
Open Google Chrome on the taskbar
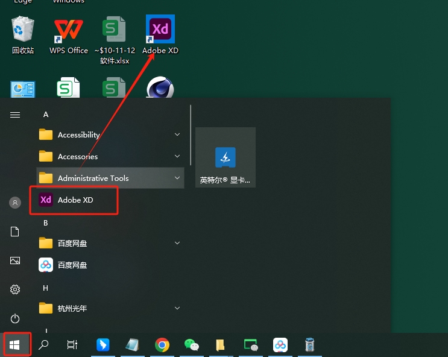(162, 345)
